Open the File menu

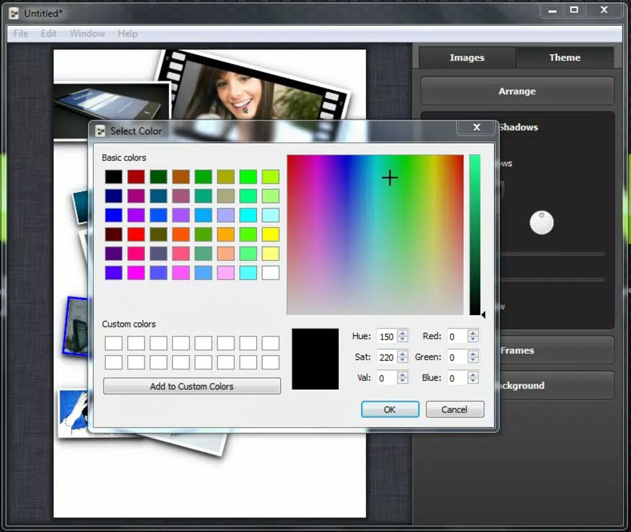pos(21,33)
